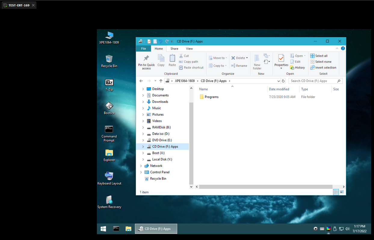Click the Back navigation arrow
Viewport: 374px width, 240px height.
coord(141,81)
